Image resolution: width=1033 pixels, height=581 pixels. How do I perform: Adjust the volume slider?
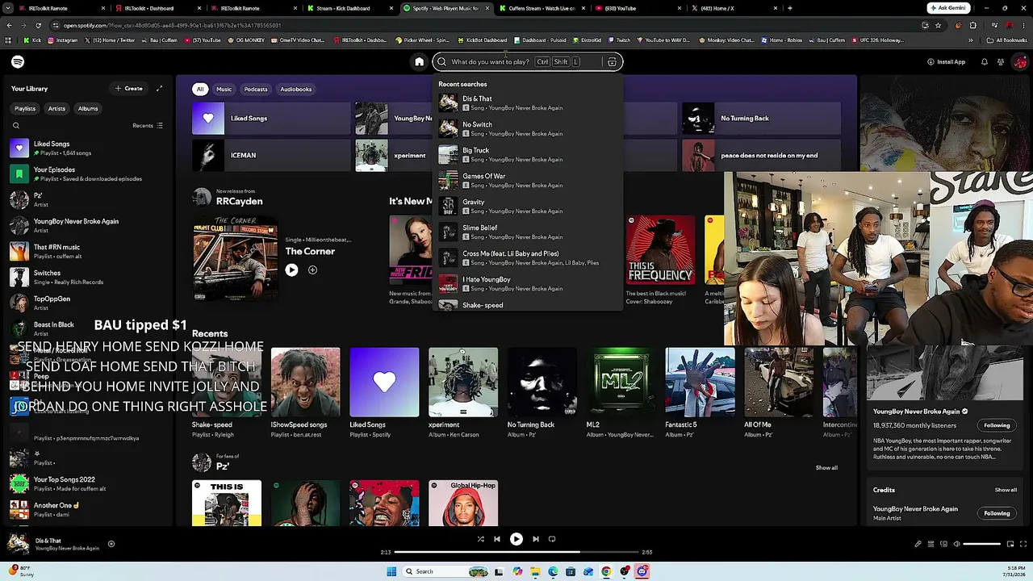pyautogui.click(x=982, y=544)
